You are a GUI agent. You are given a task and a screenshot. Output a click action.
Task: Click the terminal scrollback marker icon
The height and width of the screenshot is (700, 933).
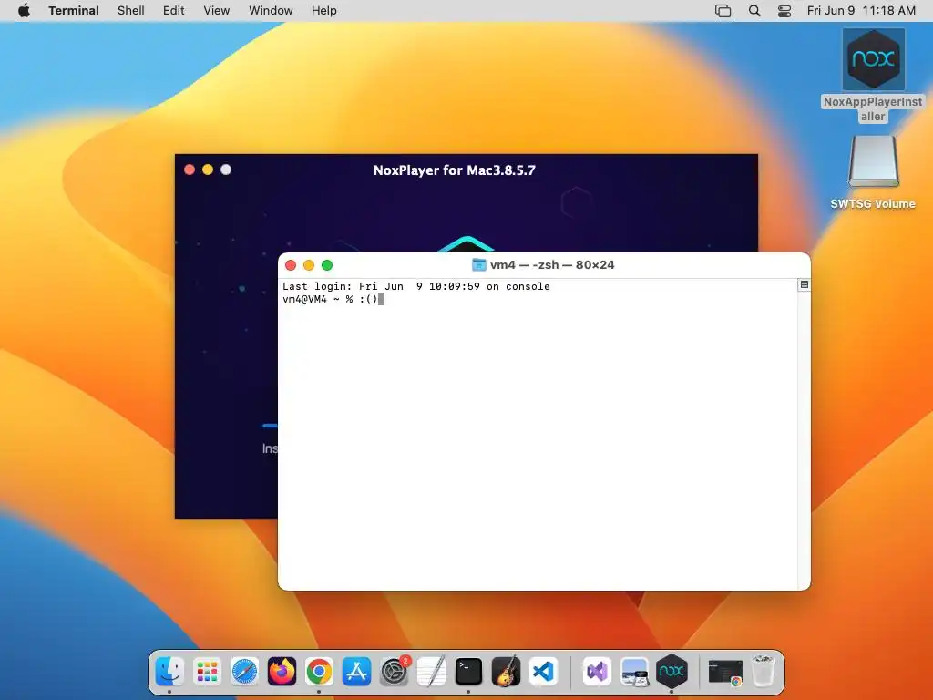pyautogui.click(x=804, y=285)
